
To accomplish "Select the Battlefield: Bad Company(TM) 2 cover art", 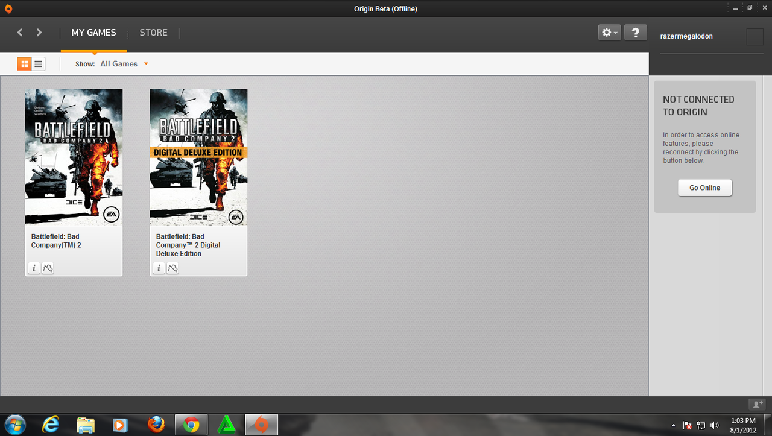I will tap(74, 157).
